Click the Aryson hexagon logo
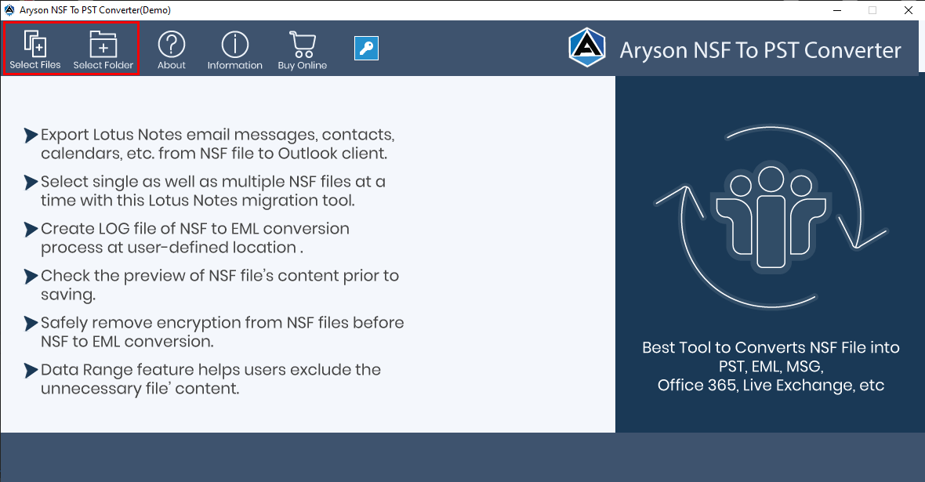Viewport: 925px width, 482px height. [587, 48]
